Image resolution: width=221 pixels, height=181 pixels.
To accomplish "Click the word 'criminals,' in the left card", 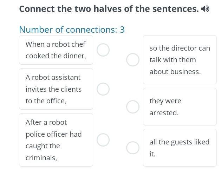I will 41,158.
